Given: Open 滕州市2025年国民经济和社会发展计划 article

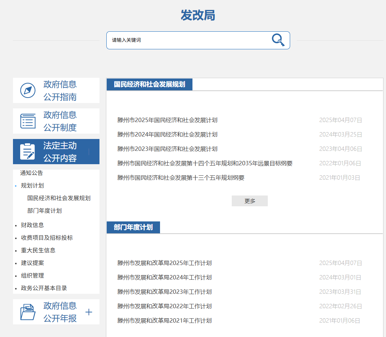Looking at the screenshot, I should (167, 120).
